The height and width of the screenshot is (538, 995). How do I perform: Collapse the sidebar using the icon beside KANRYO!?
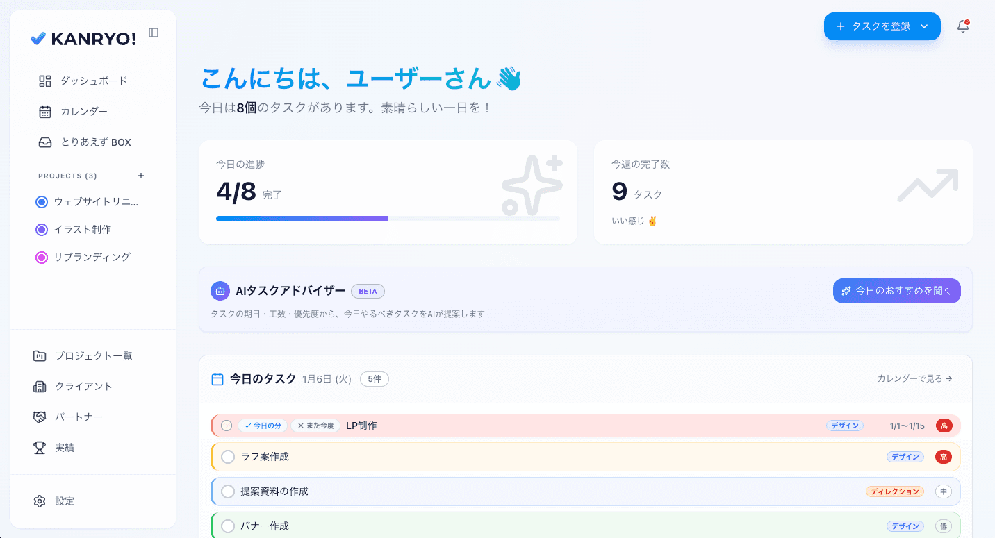click(x=154, y=33)
